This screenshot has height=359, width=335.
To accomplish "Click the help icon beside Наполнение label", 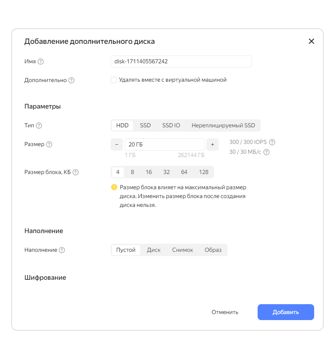I will click(x=62, y=250).
